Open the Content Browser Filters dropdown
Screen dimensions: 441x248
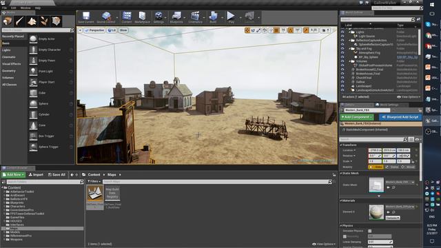[94, 182]
